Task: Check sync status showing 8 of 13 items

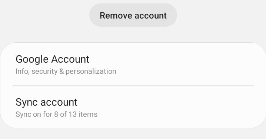Action: 56,114
